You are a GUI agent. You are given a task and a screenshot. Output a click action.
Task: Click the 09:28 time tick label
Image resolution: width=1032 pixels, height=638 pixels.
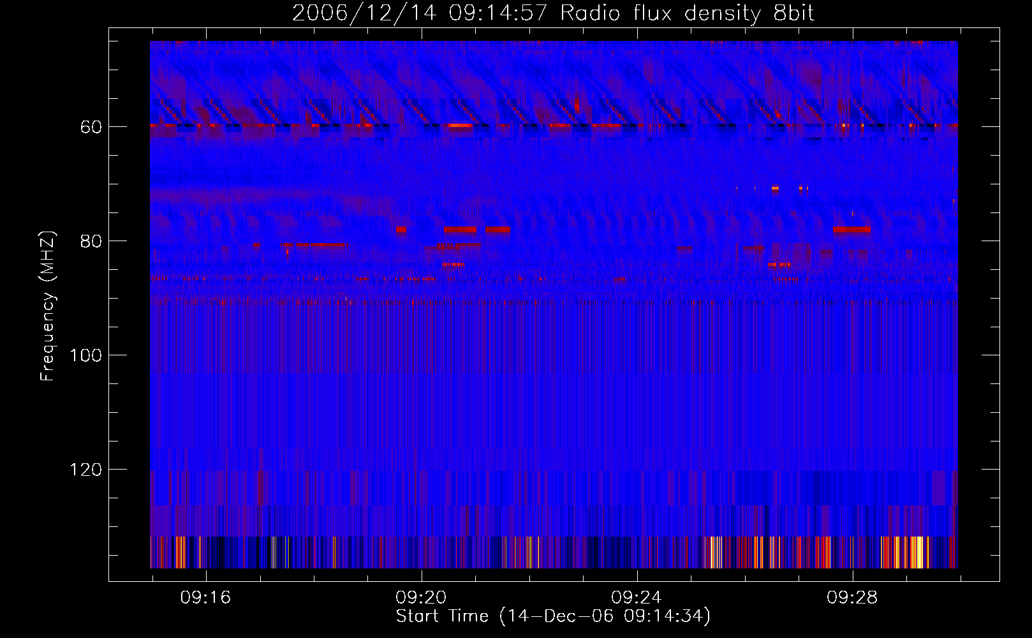coord(852,598)
